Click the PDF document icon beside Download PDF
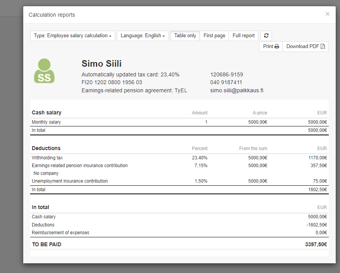 (x=322, y=46)
